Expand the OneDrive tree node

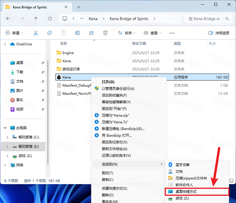coord(5,44)
